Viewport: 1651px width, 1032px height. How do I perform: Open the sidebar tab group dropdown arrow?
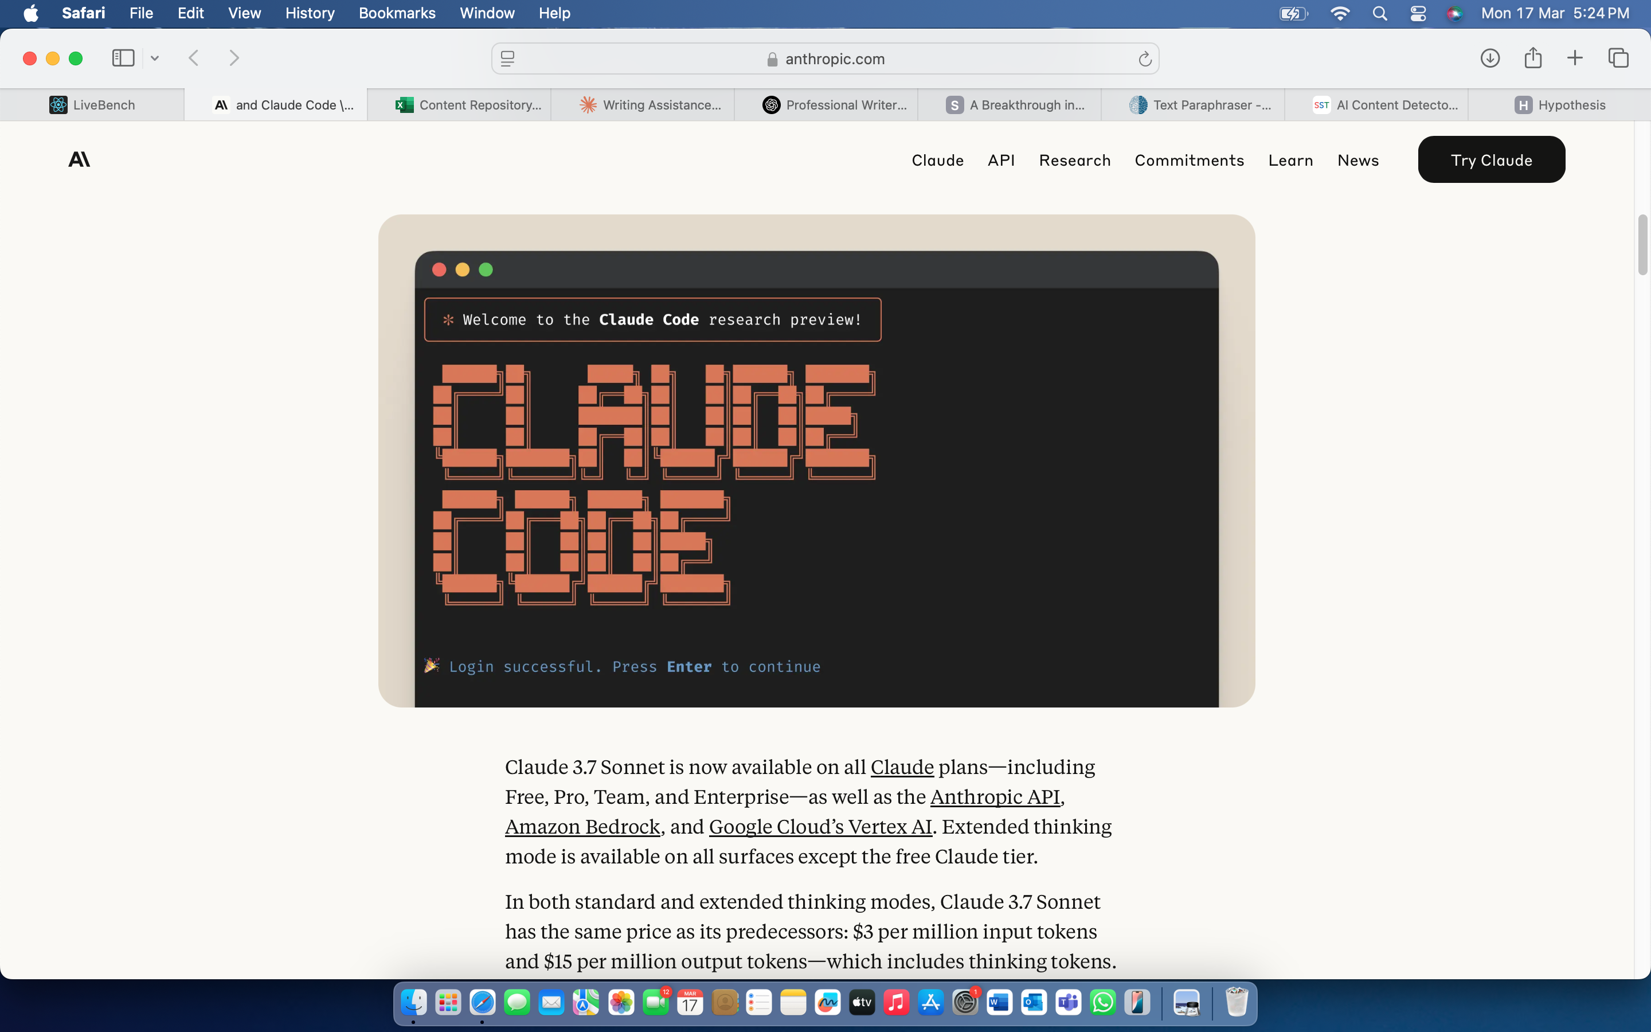click(x=155, y=58)
